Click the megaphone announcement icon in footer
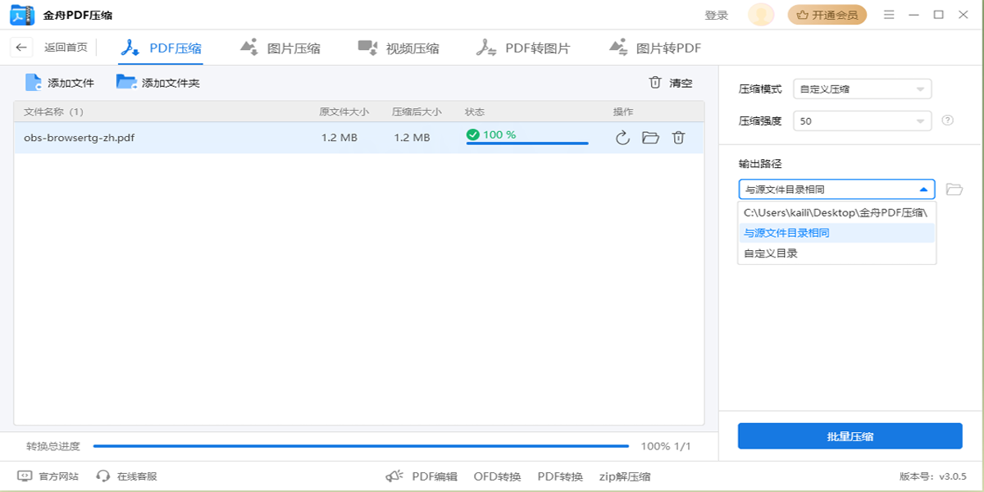The image size is (984, 492). 394,476
